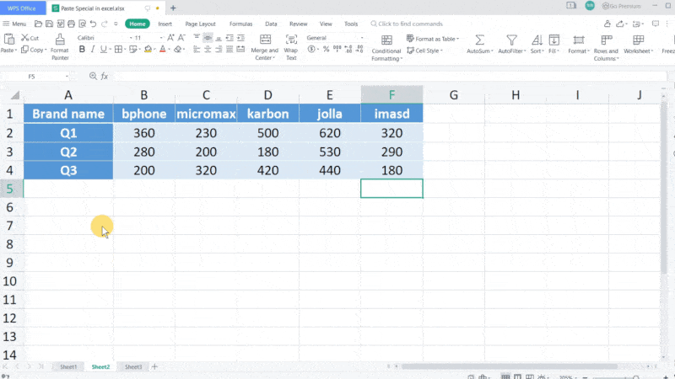The image size is (675, 379).
Task: Switch to the View tab
Action: [x=326, y=24]
